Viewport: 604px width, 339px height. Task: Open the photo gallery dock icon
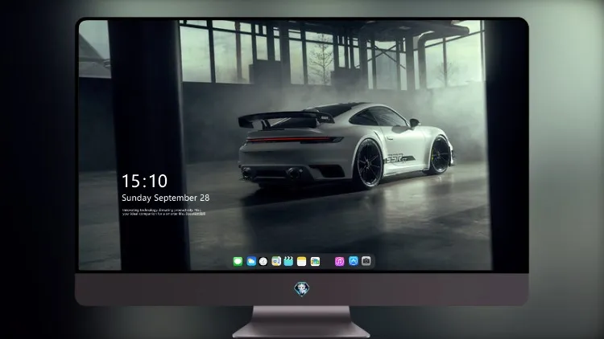coord(315,262)
